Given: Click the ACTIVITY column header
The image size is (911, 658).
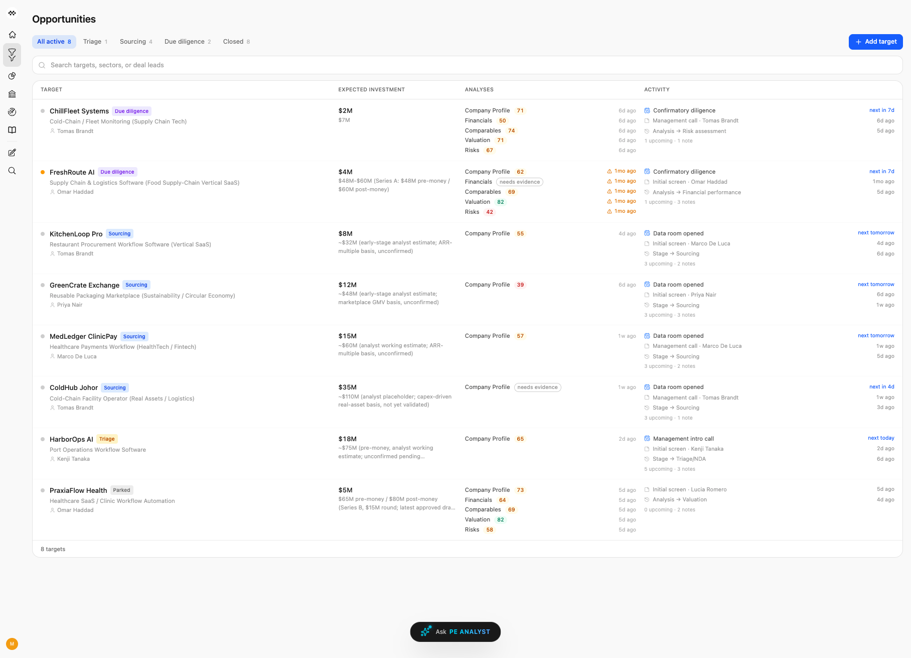Looking at the screenshot, I should pos(657,90).
